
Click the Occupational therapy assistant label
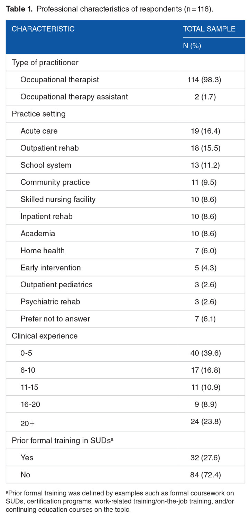click(74, 96)
